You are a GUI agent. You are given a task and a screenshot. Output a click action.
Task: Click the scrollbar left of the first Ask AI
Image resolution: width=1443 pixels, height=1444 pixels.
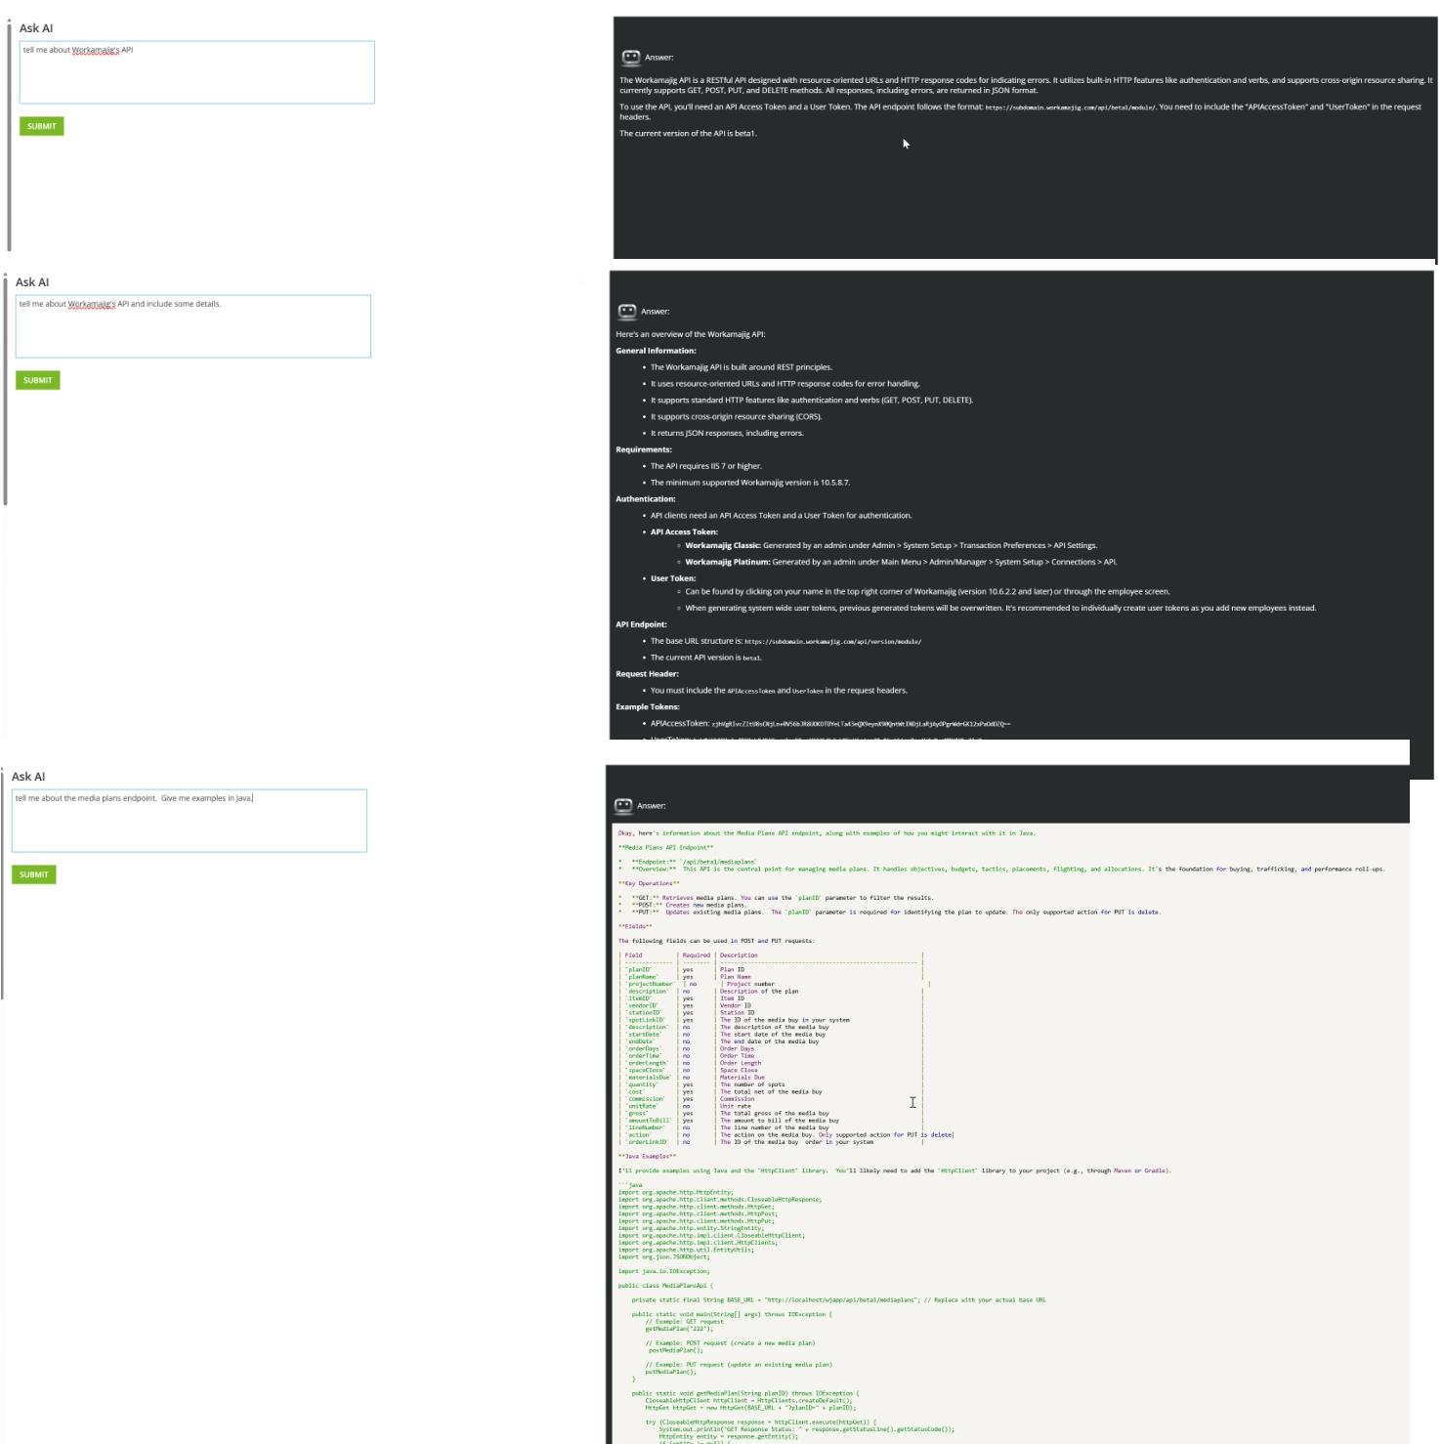pos(9,135)
